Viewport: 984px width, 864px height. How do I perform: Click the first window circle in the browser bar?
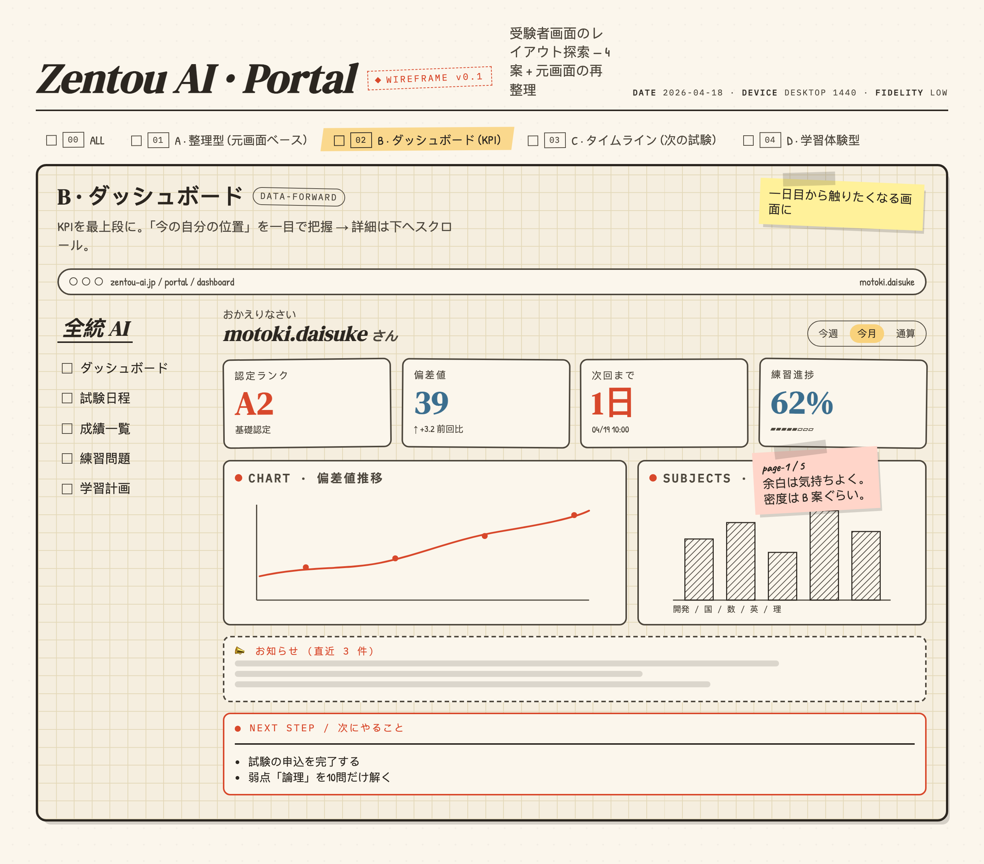[x=73, y=281]
